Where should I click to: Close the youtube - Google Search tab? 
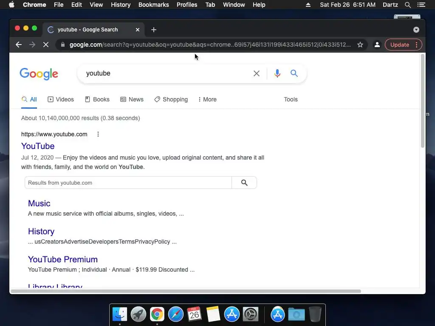click(138, 30)
